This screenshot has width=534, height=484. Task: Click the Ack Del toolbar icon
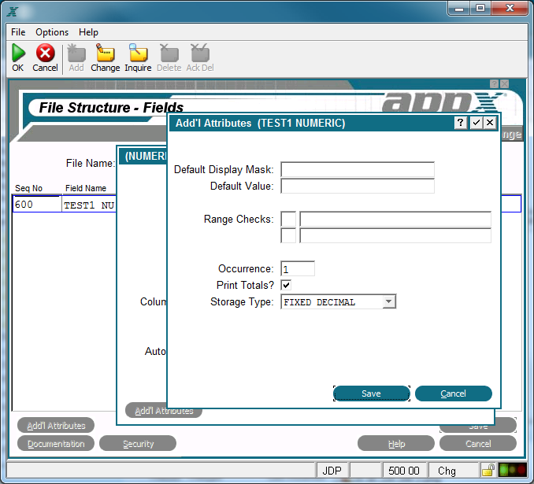tap(200, 53)
